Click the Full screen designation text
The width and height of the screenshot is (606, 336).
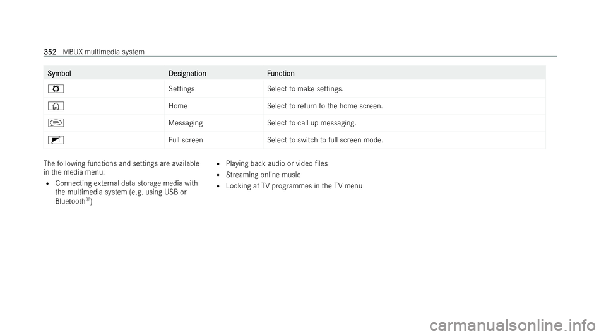pos(186,140)
